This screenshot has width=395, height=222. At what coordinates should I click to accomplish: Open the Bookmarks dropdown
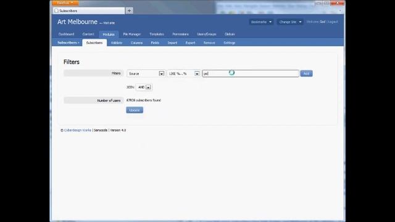click(261, 22)
